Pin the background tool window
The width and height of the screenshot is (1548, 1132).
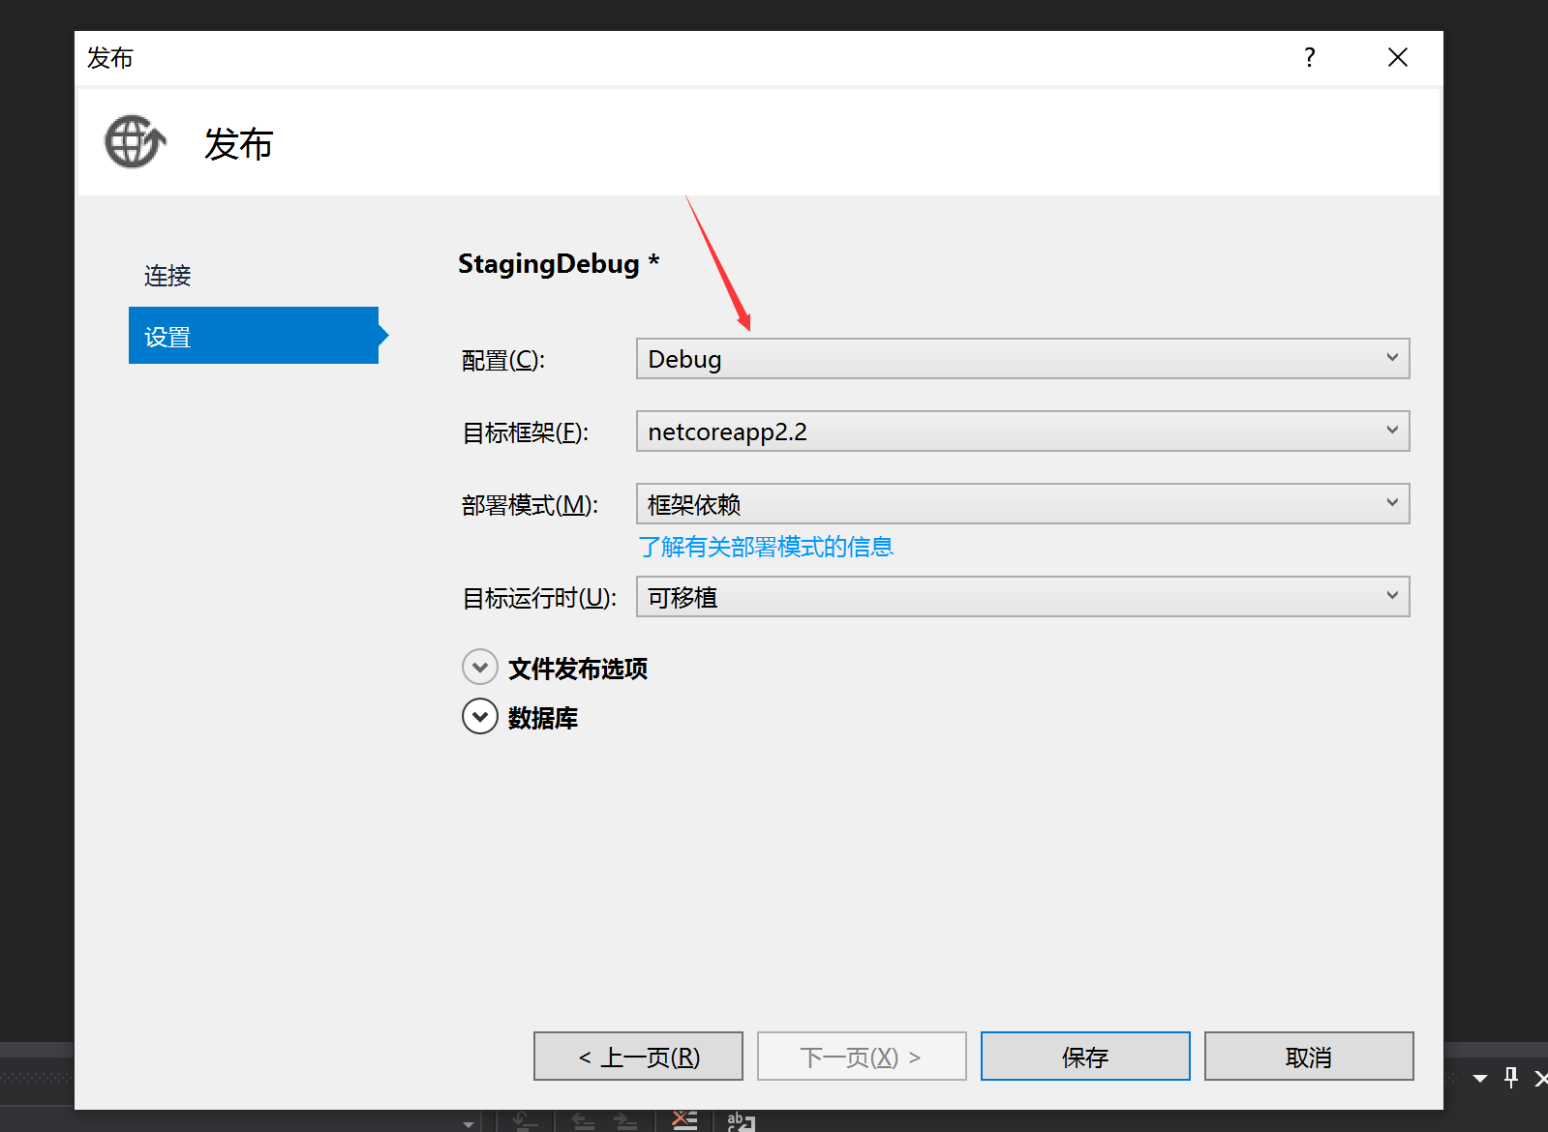pyautogui.click(x=1511, y=1078)
